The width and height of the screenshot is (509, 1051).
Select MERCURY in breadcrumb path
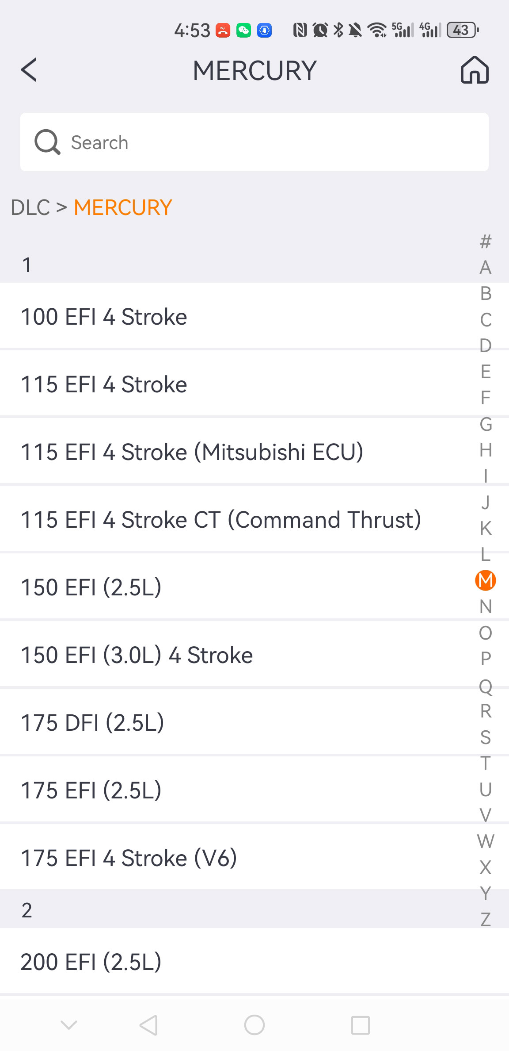click(x=123, y=207)
